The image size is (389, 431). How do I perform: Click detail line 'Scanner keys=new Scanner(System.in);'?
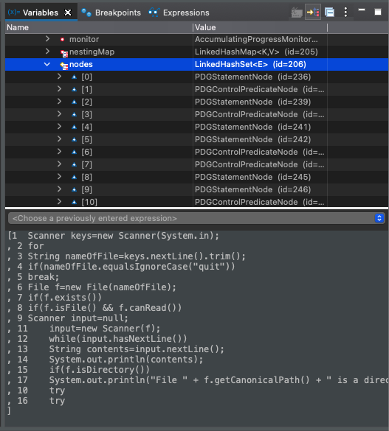pos(123,236)
